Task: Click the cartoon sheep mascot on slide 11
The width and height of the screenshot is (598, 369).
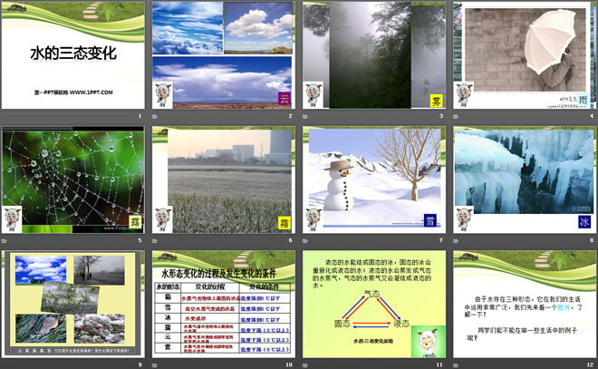Action: pos(422,338)
